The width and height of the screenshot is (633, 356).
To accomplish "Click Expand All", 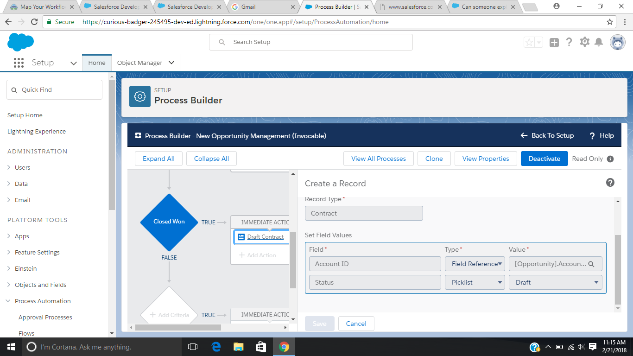I will (x=158, y=159).
